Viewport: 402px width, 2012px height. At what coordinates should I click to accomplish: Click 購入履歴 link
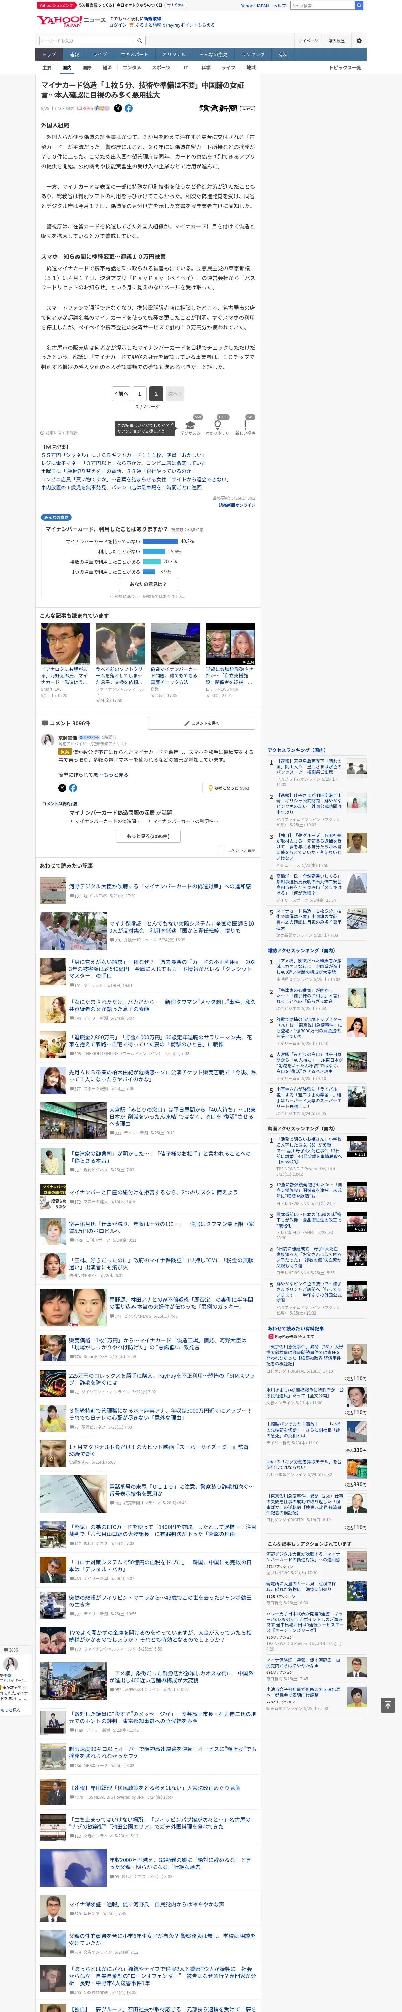336,41
